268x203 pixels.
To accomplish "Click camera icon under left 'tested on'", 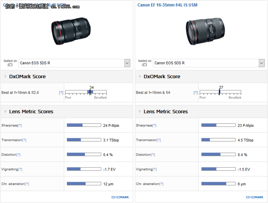I will pos(10,65).
